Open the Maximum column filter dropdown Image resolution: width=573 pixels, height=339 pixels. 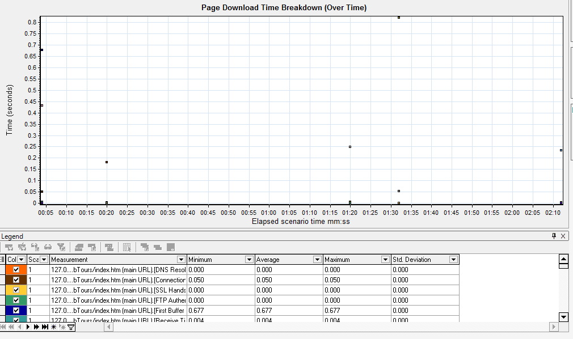(x=385, y=260)
